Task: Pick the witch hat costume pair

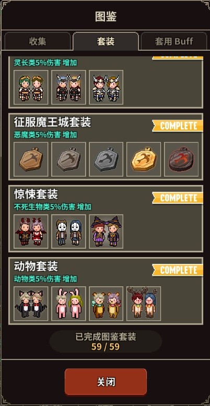Action: (106, 231)
